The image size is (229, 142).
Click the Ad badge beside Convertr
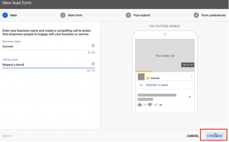click(x=148, y=78)
